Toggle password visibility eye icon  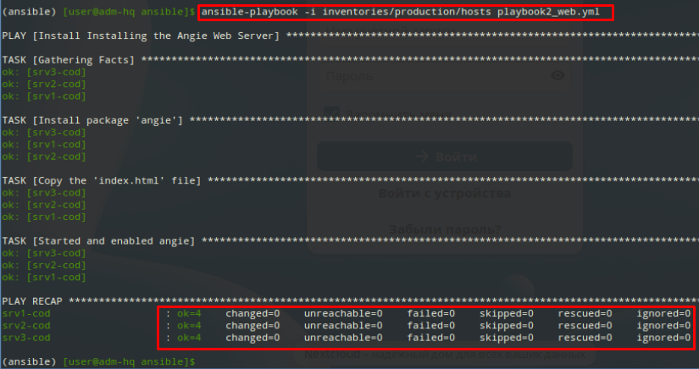pyautogui.click(x=557, y=76)
